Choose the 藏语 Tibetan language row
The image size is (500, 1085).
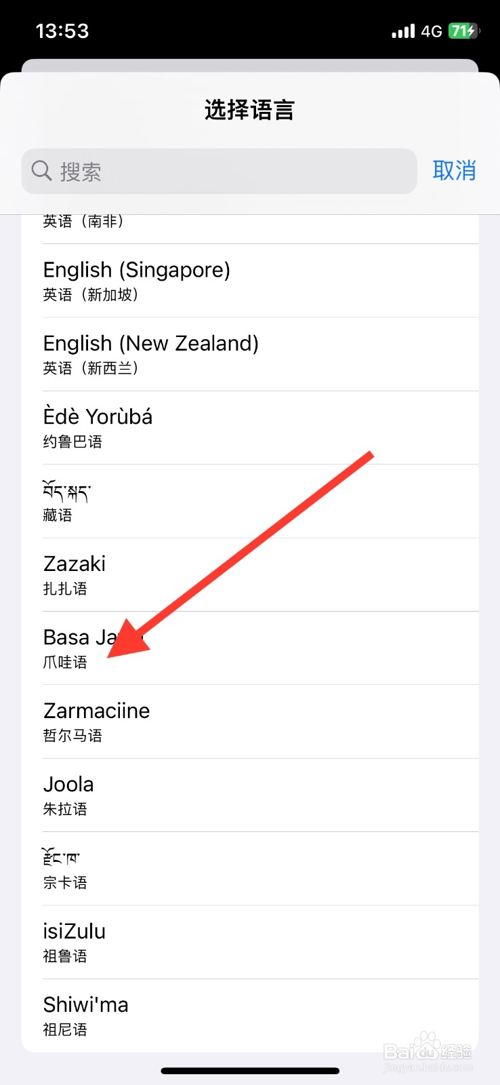249,501
